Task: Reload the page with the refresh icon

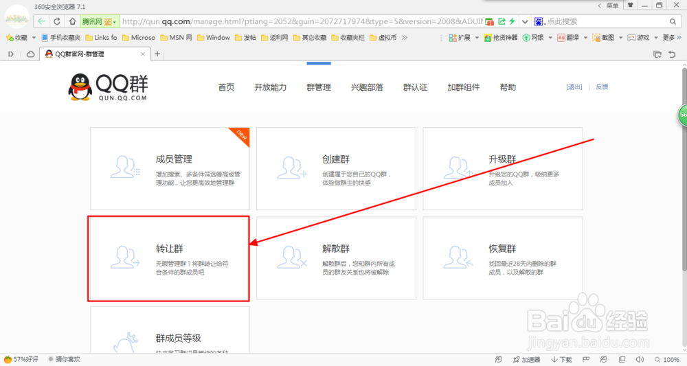Action: tap(57, 21)
